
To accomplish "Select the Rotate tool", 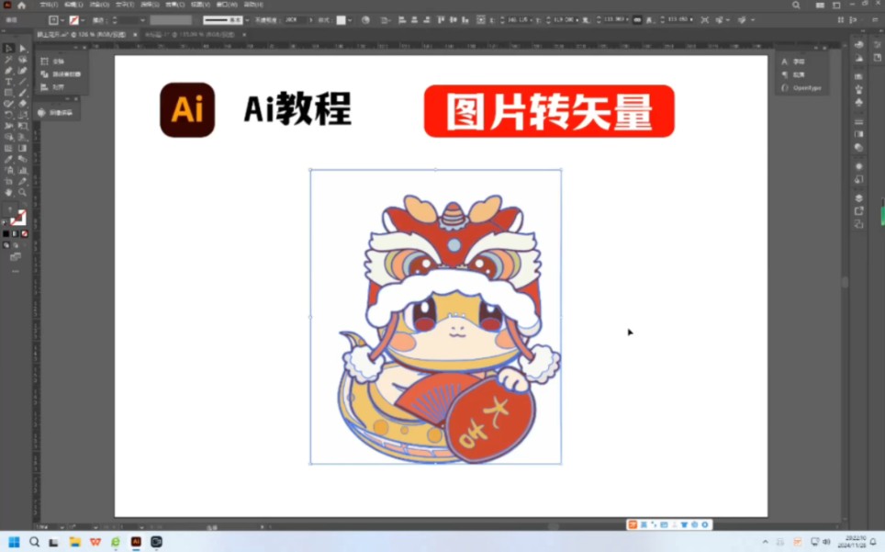I will click(8, 115).
